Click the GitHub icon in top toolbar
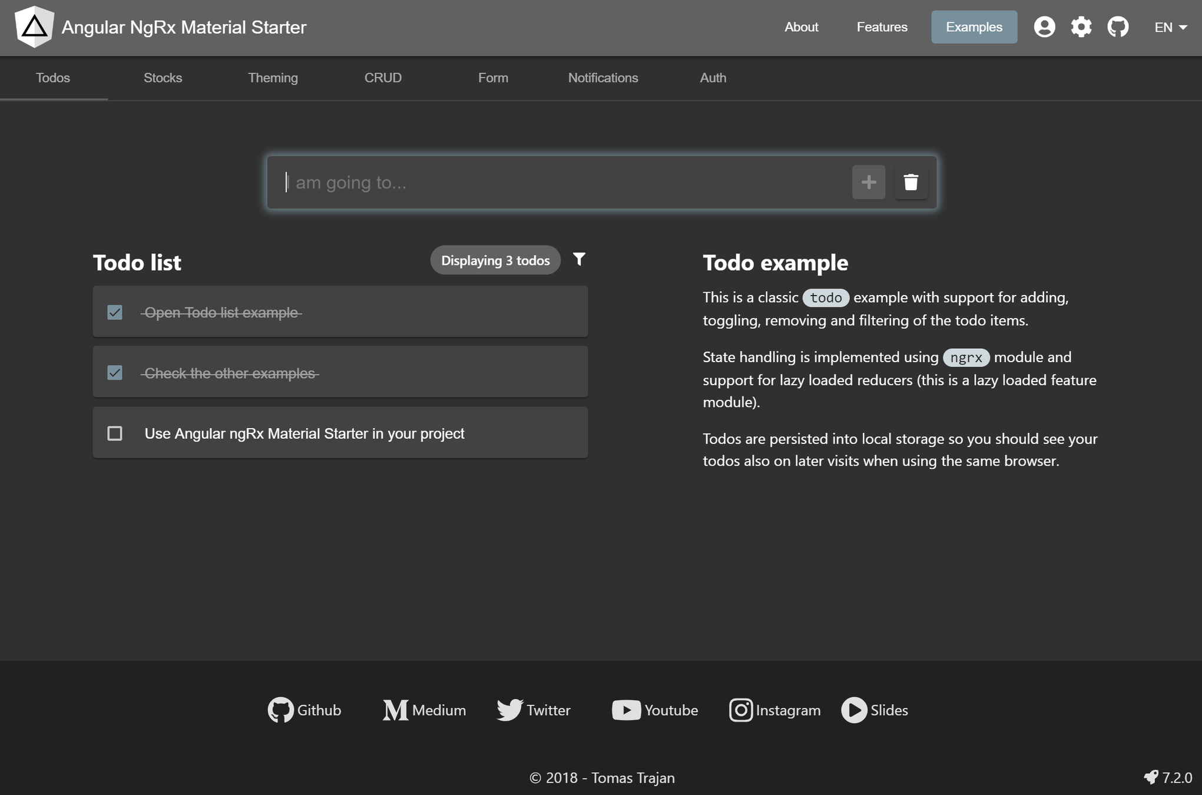 [x=1117, y=27]
